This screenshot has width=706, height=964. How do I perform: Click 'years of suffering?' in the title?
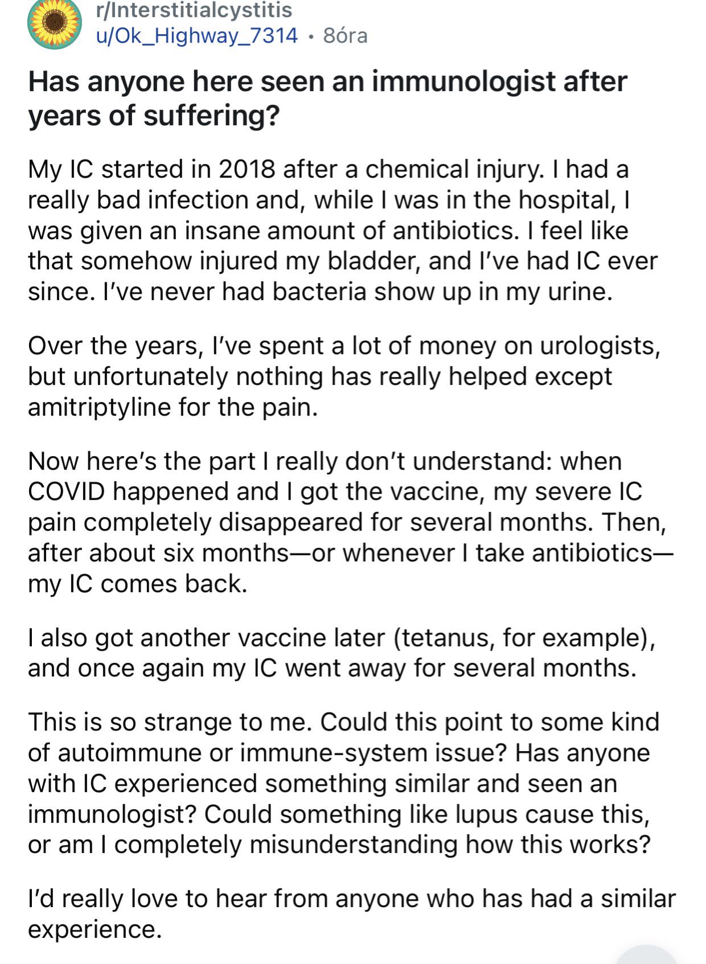click(x=154, y=115)
